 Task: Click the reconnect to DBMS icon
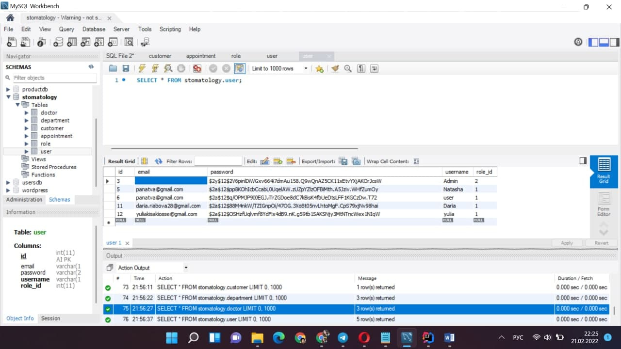[145, 42]
